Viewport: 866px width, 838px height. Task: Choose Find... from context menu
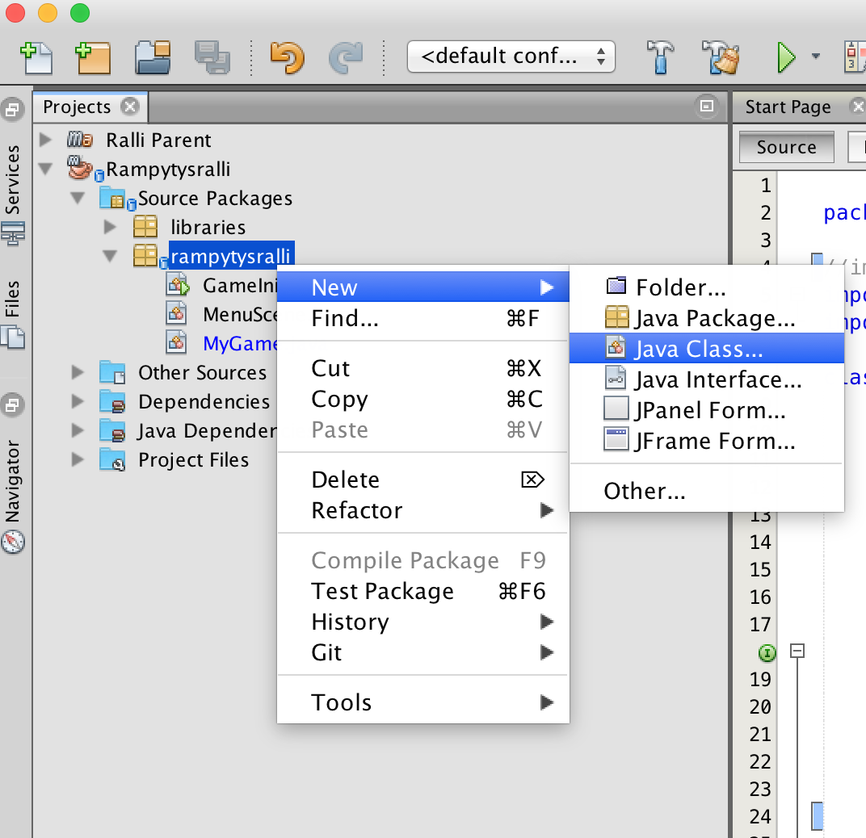(423, 318)
